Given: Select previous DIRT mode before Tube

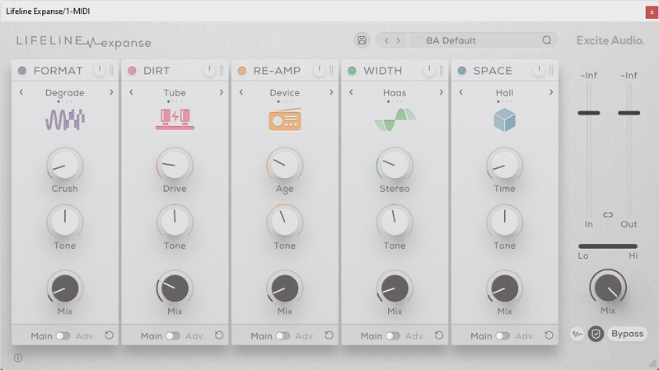Looking at the screenshot, I should [131, 92].
